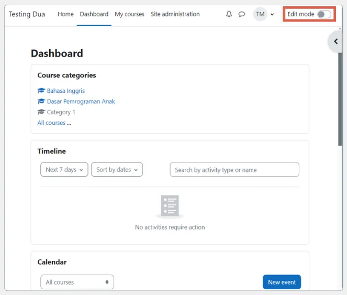Screen dimensions: 347x295
Task: Expand the Sort by dates dropdown
Action: [117, 170]
